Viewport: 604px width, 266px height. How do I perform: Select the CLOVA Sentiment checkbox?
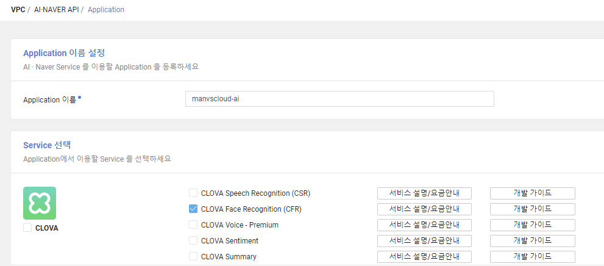click(x=193, y=241)
